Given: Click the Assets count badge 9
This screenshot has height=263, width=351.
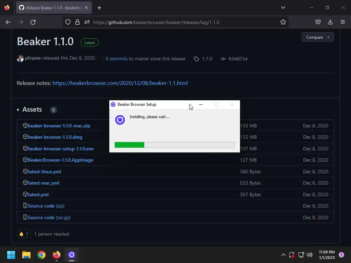Looking at the screenshot, I should [53, 110].
